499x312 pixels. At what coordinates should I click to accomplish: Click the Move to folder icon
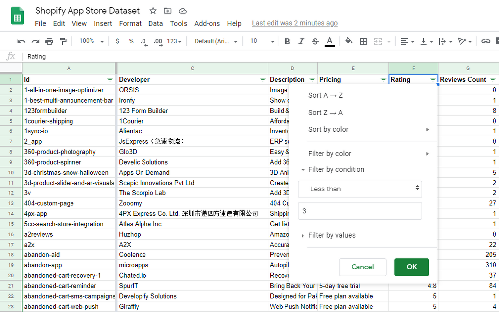[x=167, y=11]
